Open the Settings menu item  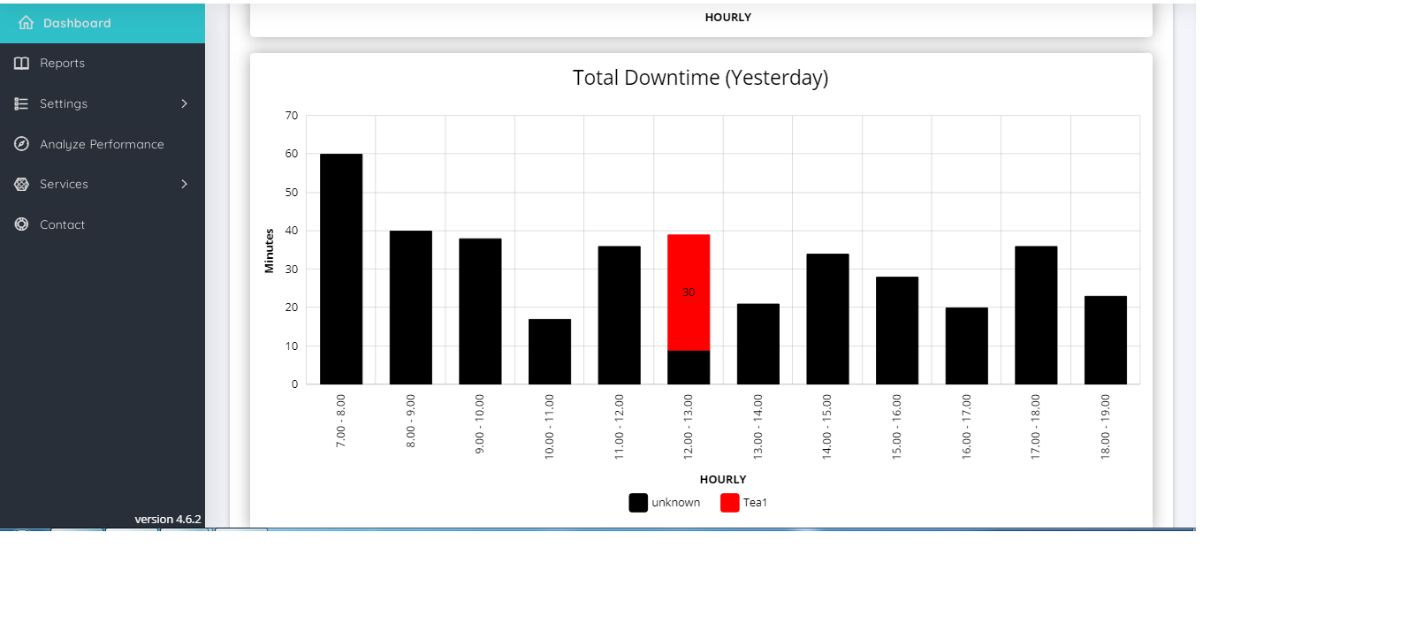click(103, 103)
